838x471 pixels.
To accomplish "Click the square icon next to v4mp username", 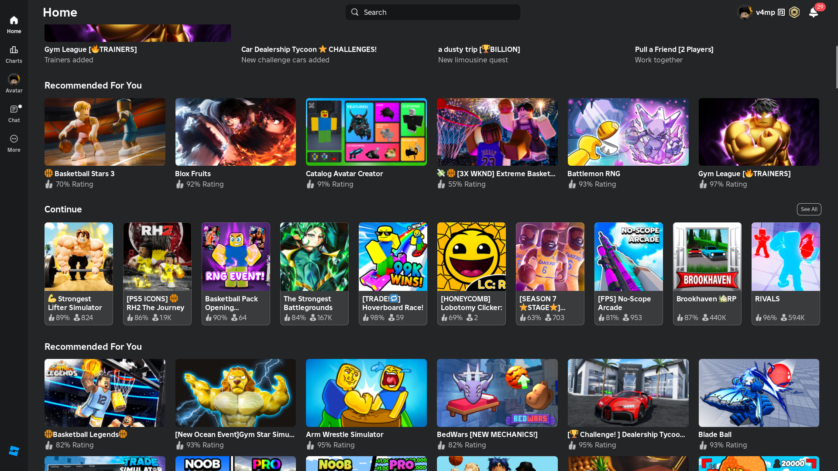I will (x=781, y=12).
